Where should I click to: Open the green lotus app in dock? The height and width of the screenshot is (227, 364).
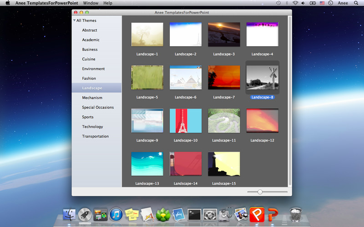[163, 215]
